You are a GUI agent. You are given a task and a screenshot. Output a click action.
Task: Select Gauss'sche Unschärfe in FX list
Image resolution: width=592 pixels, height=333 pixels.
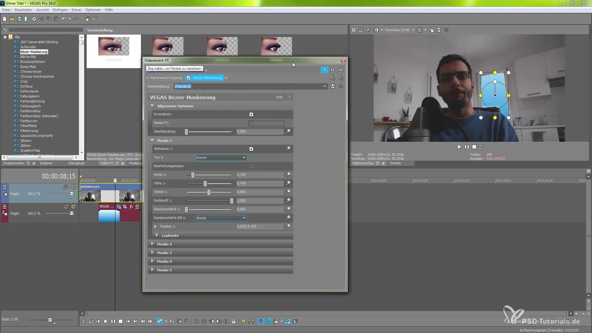36,136
